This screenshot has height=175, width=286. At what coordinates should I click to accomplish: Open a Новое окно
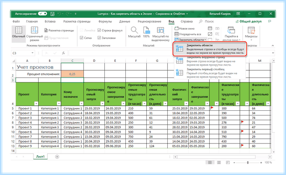click(184, 29)
